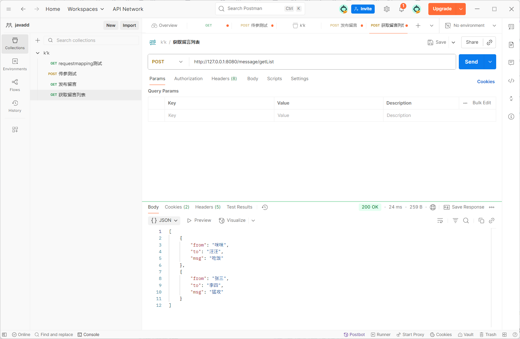This screenshot has width=520, height=339.
Task: Open the Overview tab
Action: pyautogui.click(x=164, y=26)
